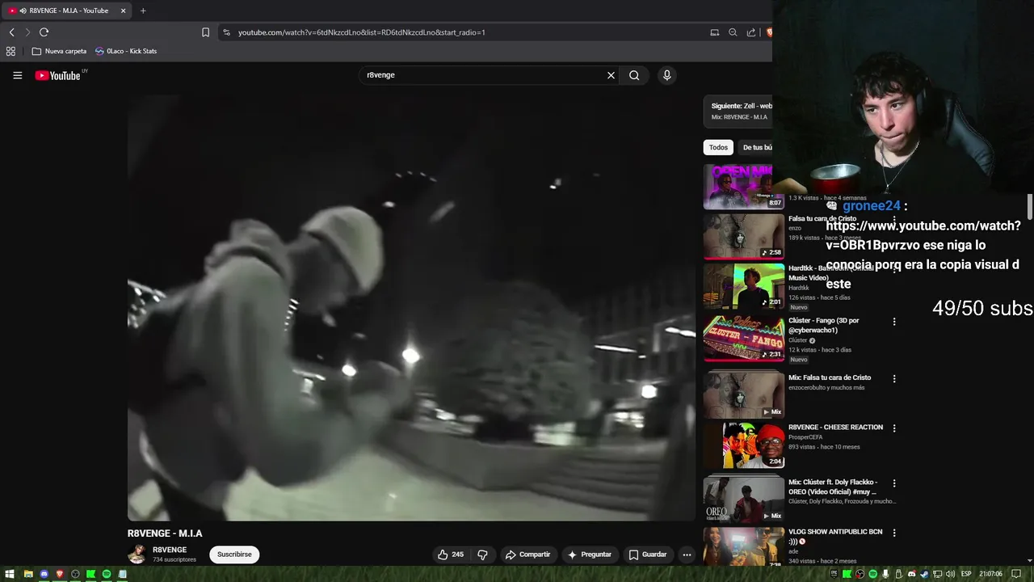Open the 0Laco - Kick Stats bookmark

[x=126, y=51]
